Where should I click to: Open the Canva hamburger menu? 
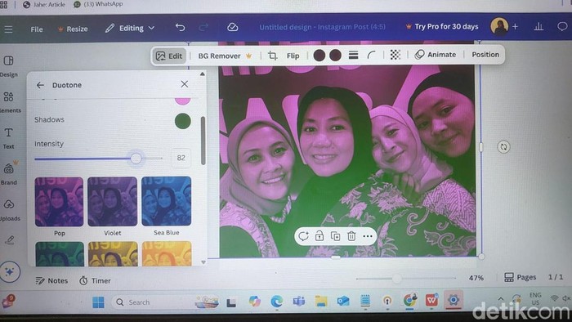coord(8,29)
